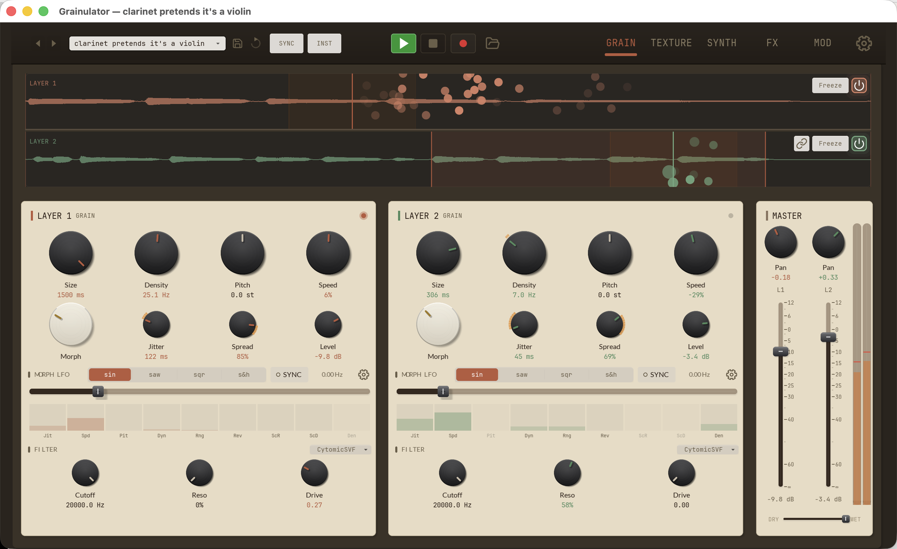Toggle Layer 2 power button
897x549 pixels.
(859, 143)
